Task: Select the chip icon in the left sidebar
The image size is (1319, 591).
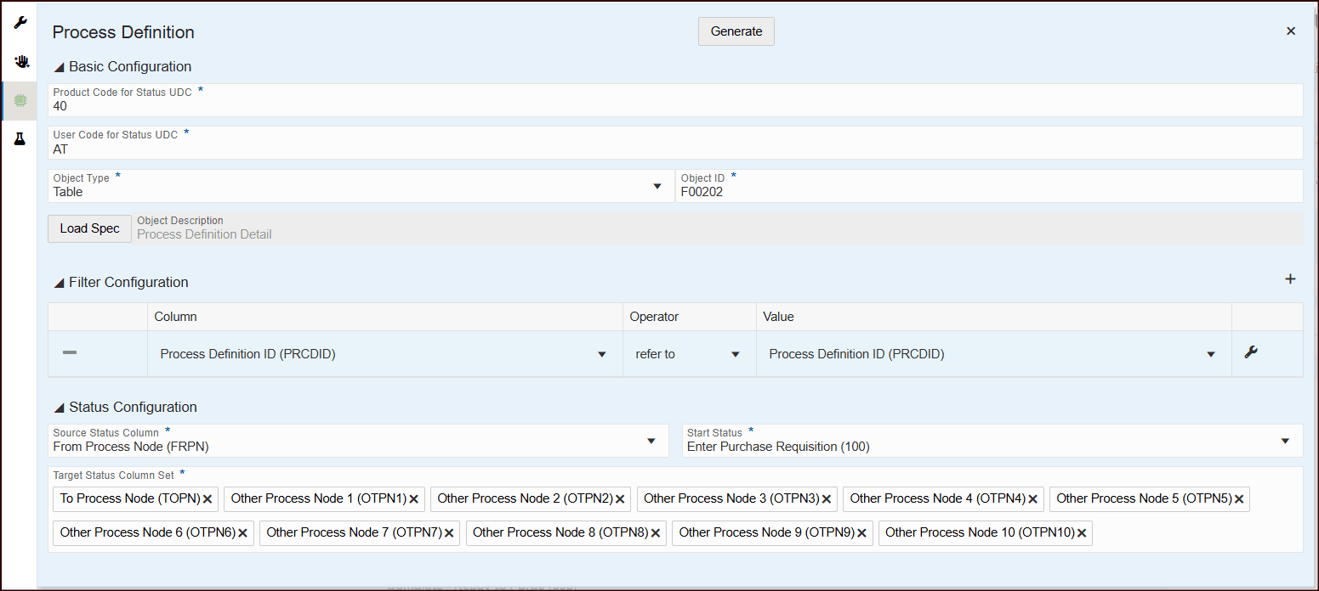Action: pos(20,100)
